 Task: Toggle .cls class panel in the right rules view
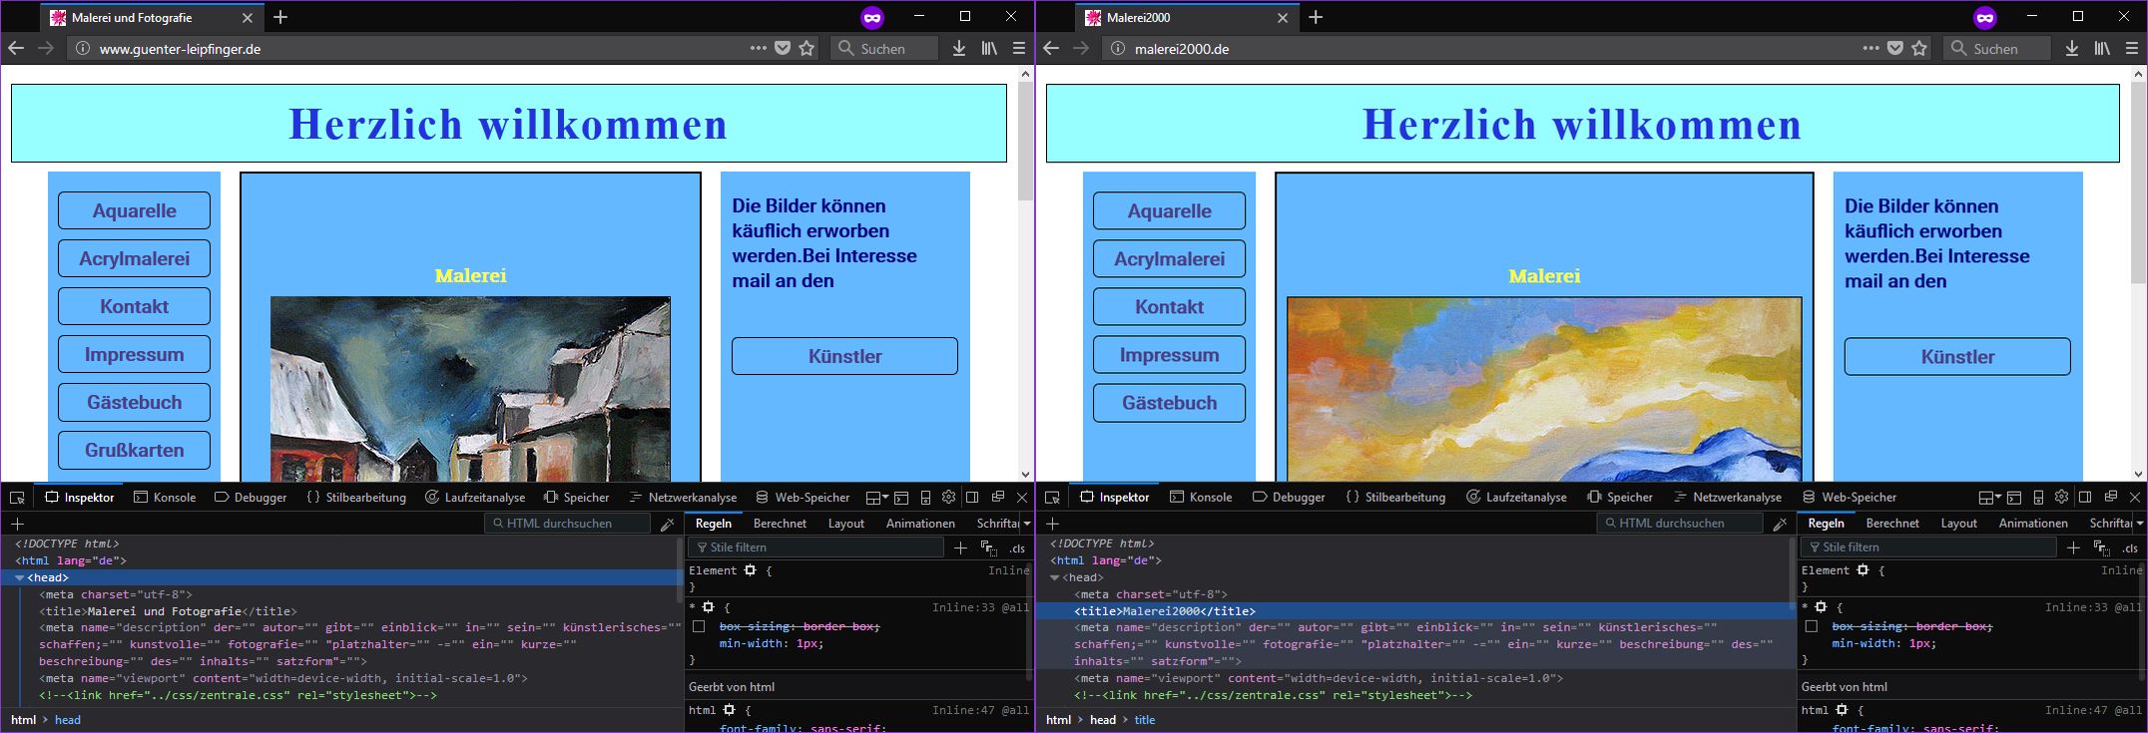[2130, 548]
